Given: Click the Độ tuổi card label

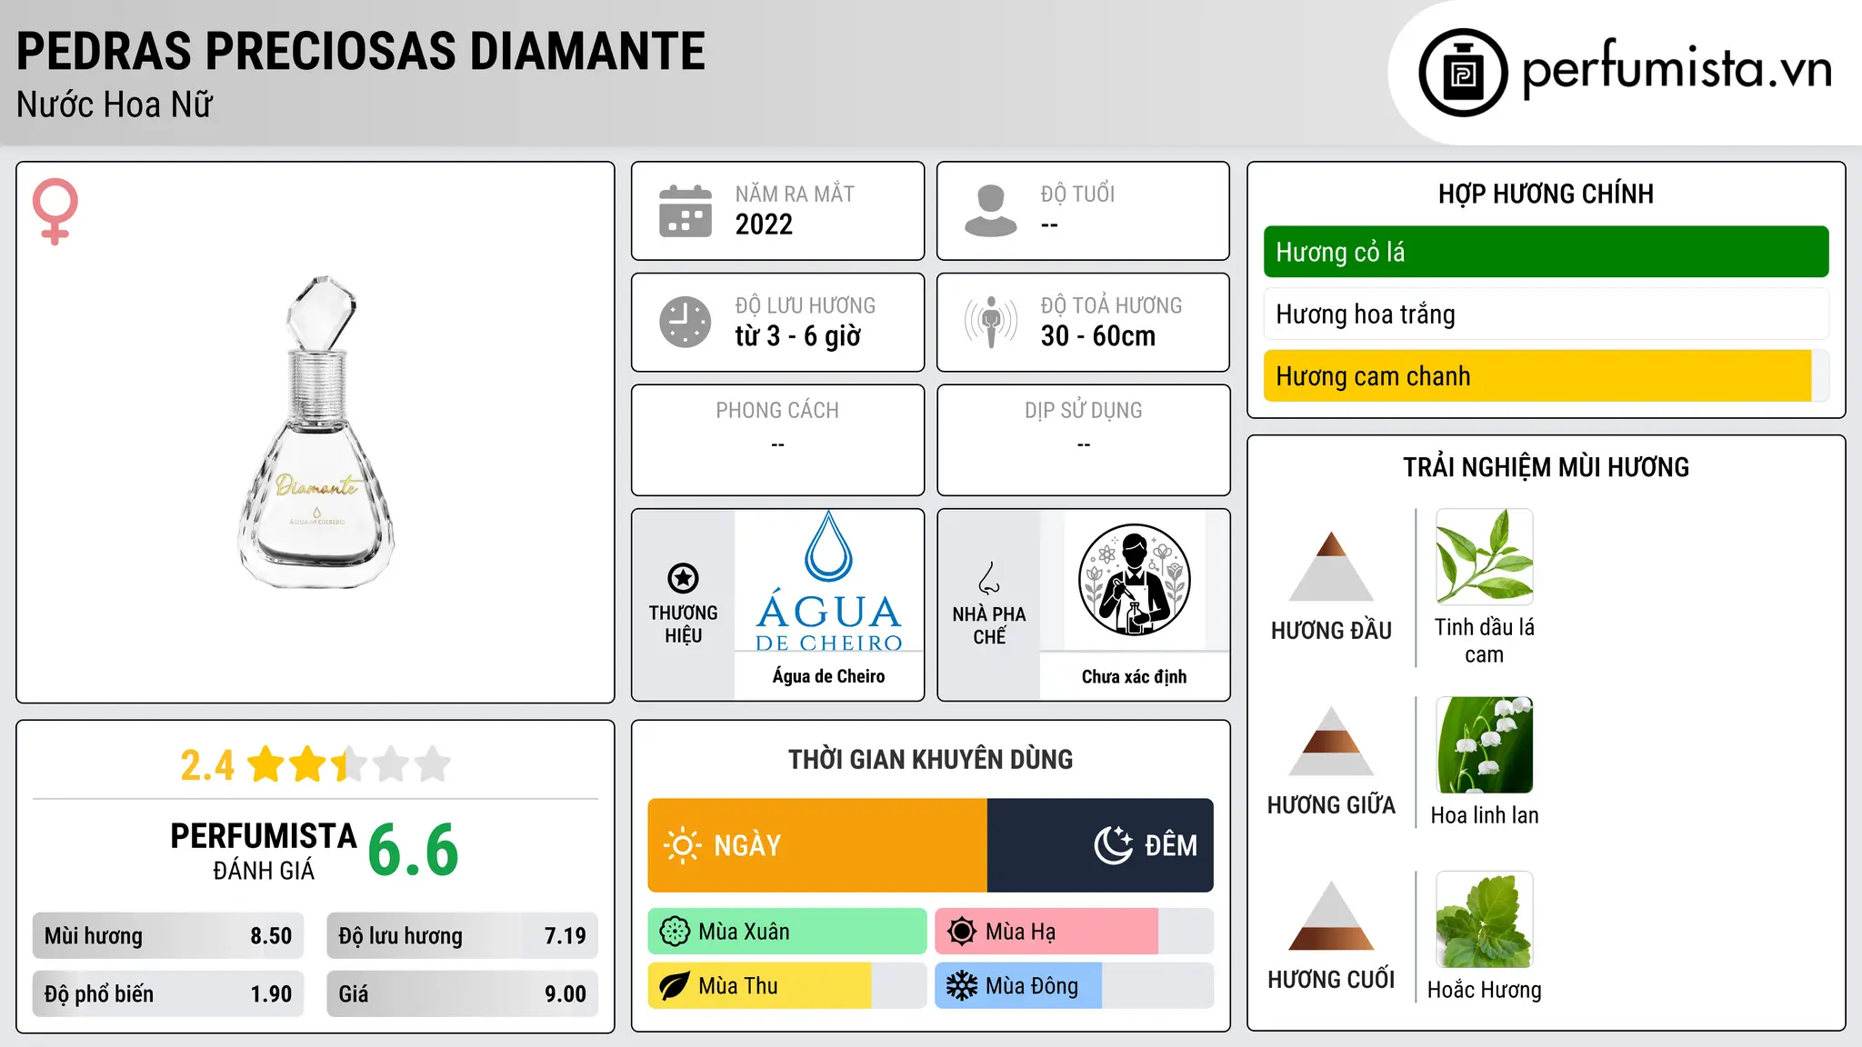Looking at the screenshot, I should tap(1077, 194).
